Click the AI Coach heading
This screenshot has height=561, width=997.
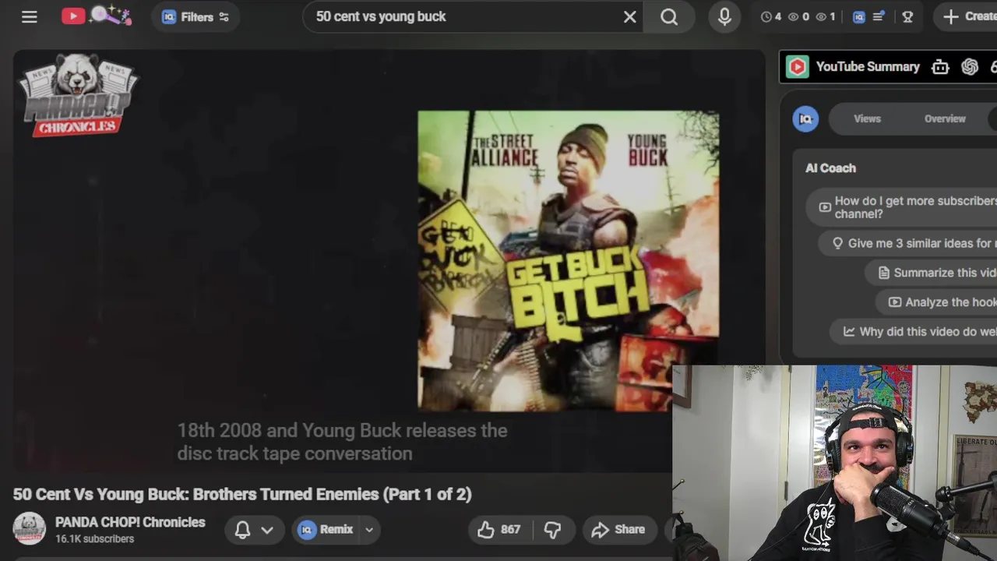tap(830, 168)
